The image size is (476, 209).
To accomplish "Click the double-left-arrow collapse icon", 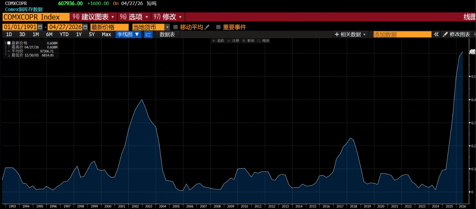I will point(436,34).
